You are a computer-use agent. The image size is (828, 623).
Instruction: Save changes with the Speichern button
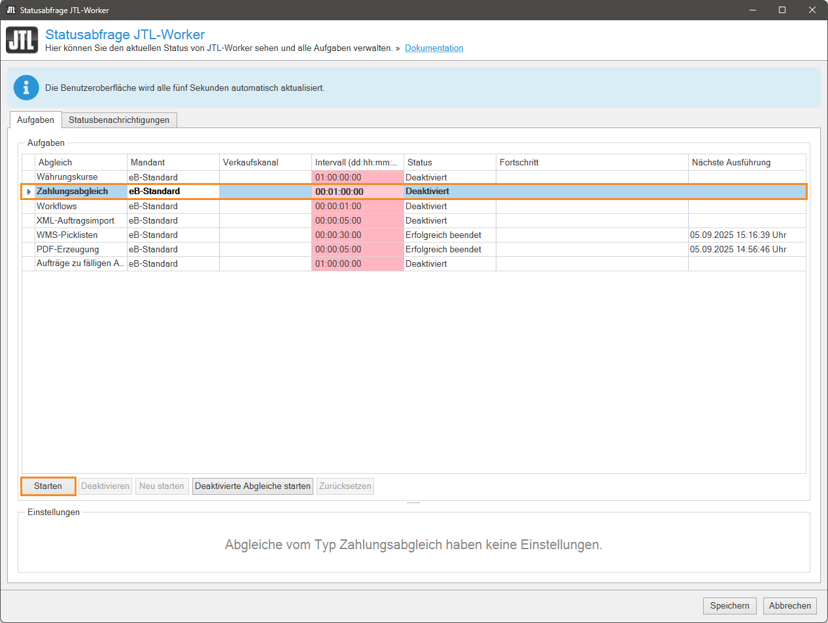[x=729, y=606]
